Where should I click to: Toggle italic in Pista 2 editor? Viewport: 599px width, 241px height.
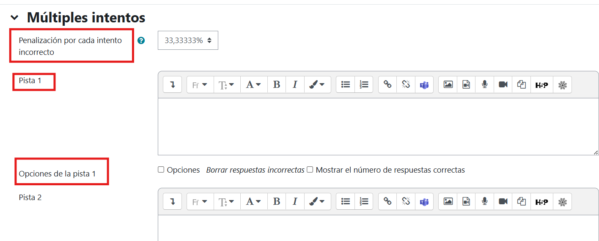click(x=295, y=202)
